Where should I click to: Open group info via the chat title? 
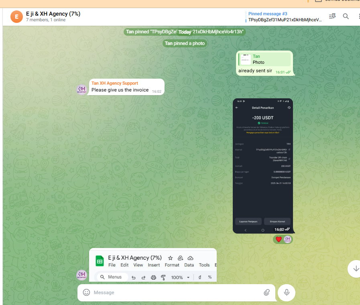pos(53,14)
